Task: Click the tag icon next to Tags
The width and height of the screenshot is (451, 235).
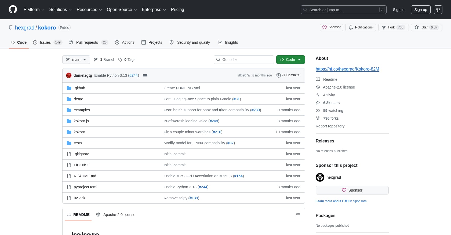Action: coord(120,60)
